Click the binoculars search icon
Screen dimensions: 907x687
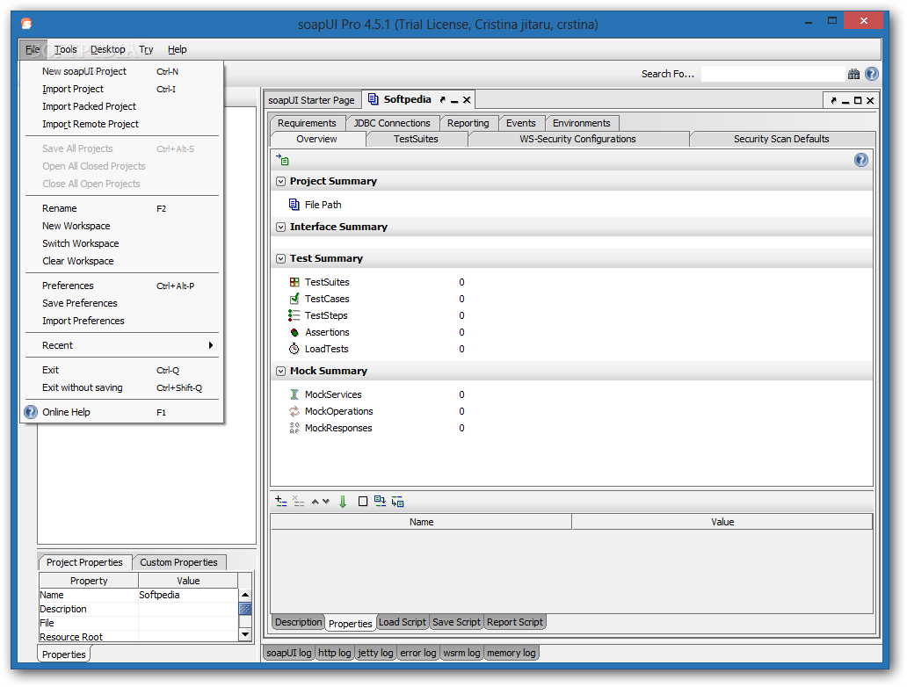[853, 74]
